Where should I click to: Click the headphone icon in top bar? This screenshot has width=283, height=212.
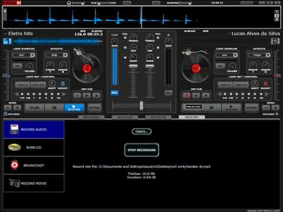69,3
